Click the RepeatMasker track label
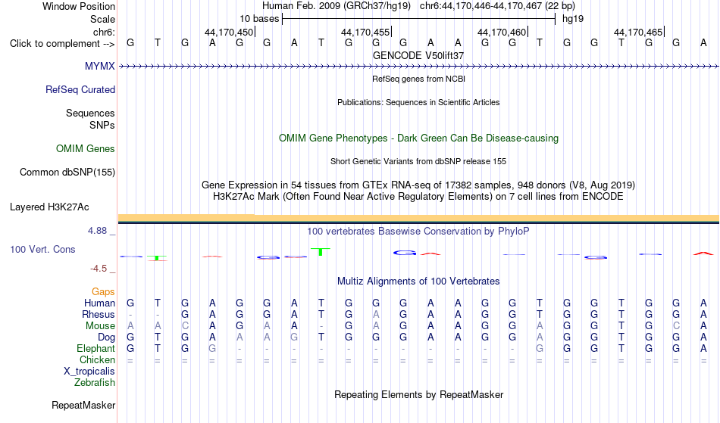Viewport: 720px width, 423px height. pos(83,405)
